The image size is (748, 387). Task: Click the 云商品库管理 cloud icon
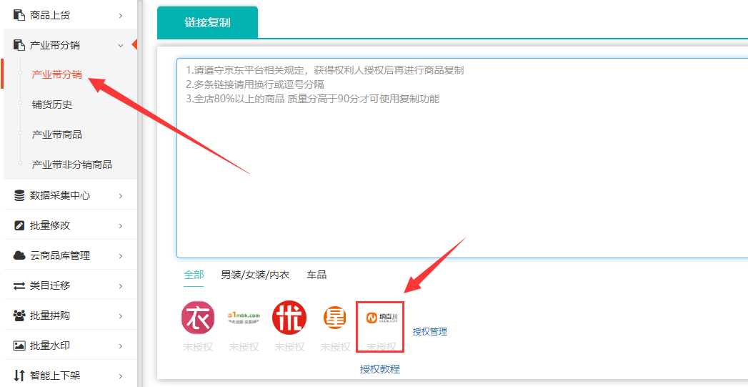point(19,255)
